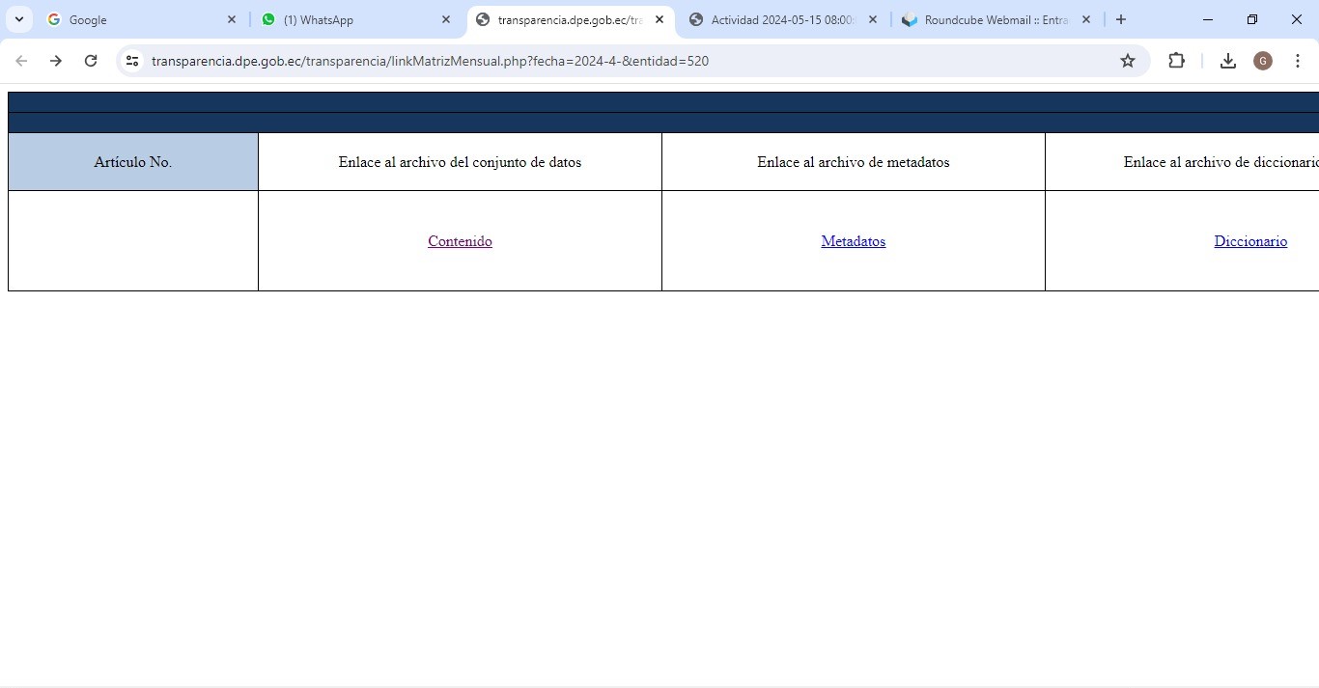Switch to the WhatsApp tab
Viewport: 1319px width, 688px height.
[348, 19]
